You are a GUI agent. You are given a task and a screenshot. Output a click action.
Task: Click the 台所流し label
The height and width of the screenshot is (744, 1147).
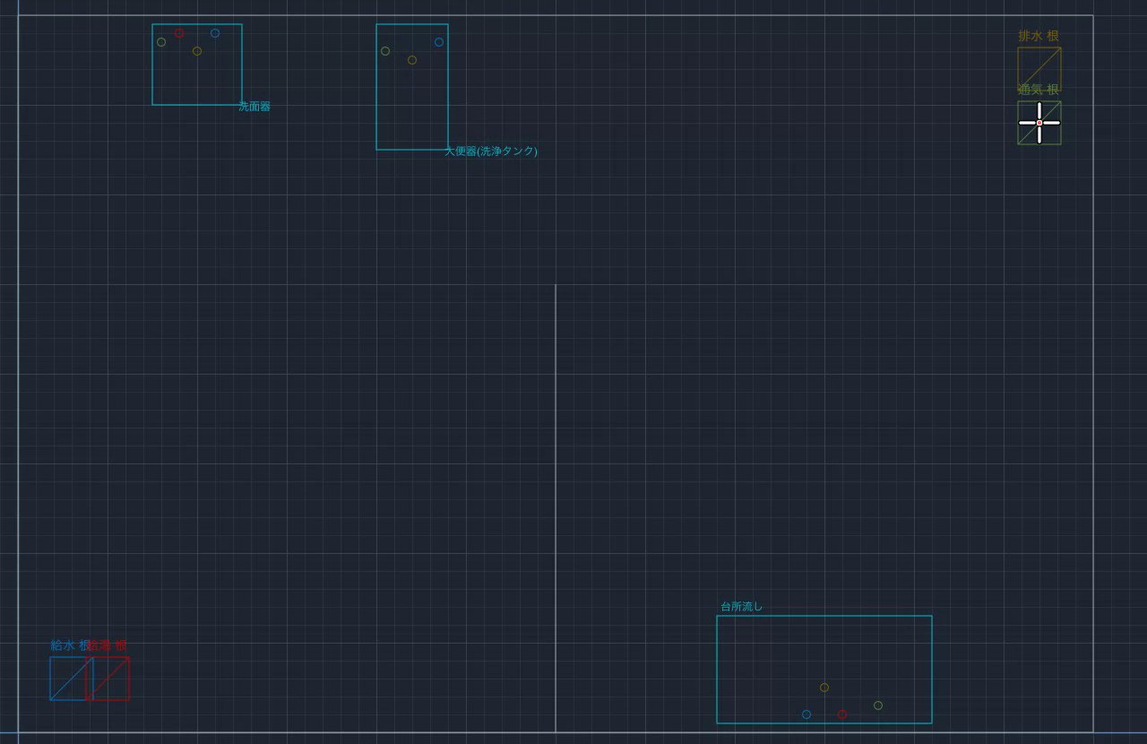click(x=742, y=607)
